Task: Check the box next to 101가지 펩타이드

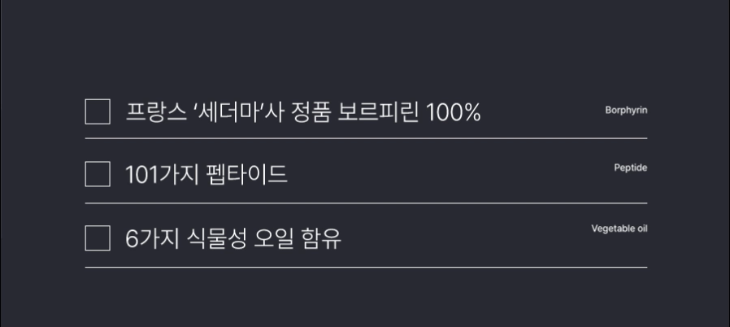Action: tap(98, 174)
